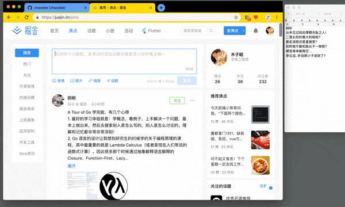Click the 发沸点 button
Viewport: 345px width, 207px height.
point(232,31)
